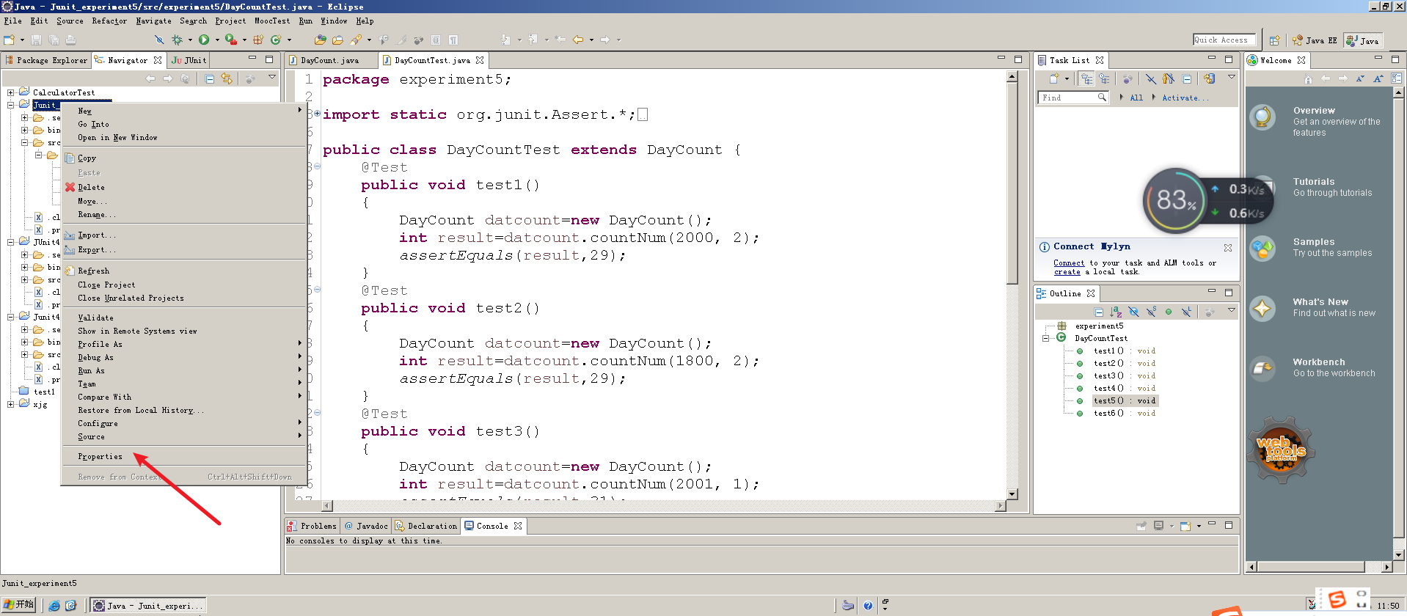Expand the xjg project in the Navigator
This screenshot has width=1407, height=616.
(x=11, y=404)
